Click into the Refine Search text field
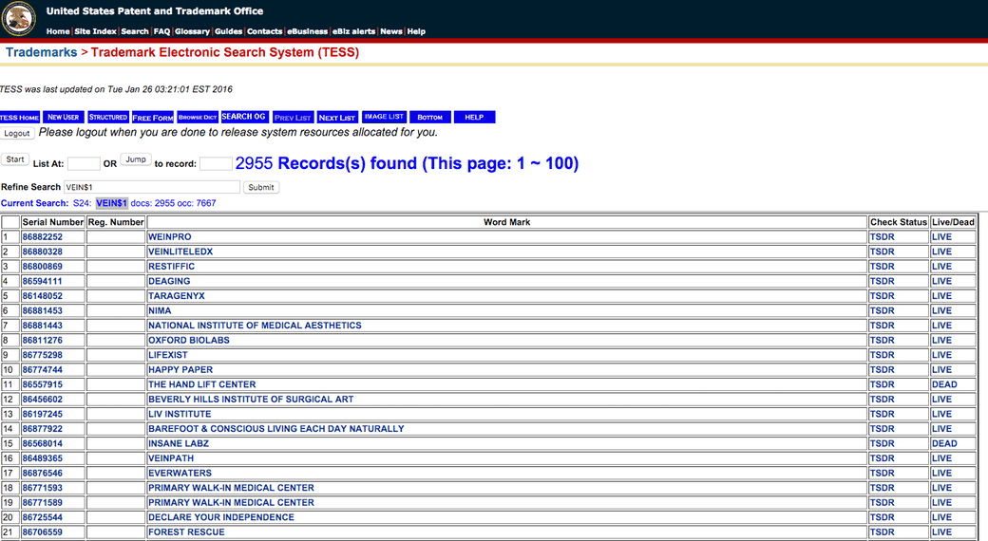This screenshot has width=988, height=541. (151, 187)
